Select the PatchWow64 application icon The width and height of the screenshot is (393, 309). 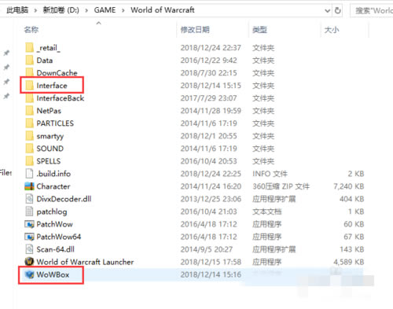(x=29, y=237)
